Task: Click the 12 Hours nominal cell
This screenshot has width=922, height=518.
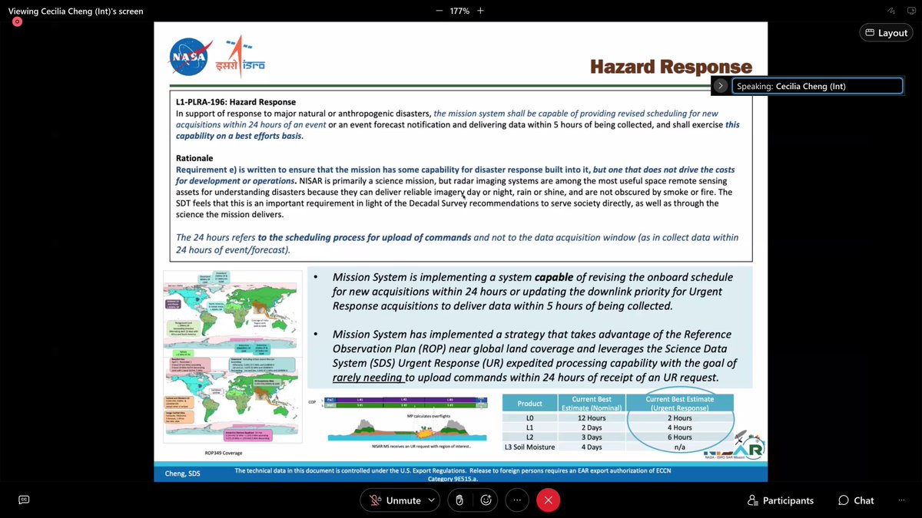Action: click(591, 417)
